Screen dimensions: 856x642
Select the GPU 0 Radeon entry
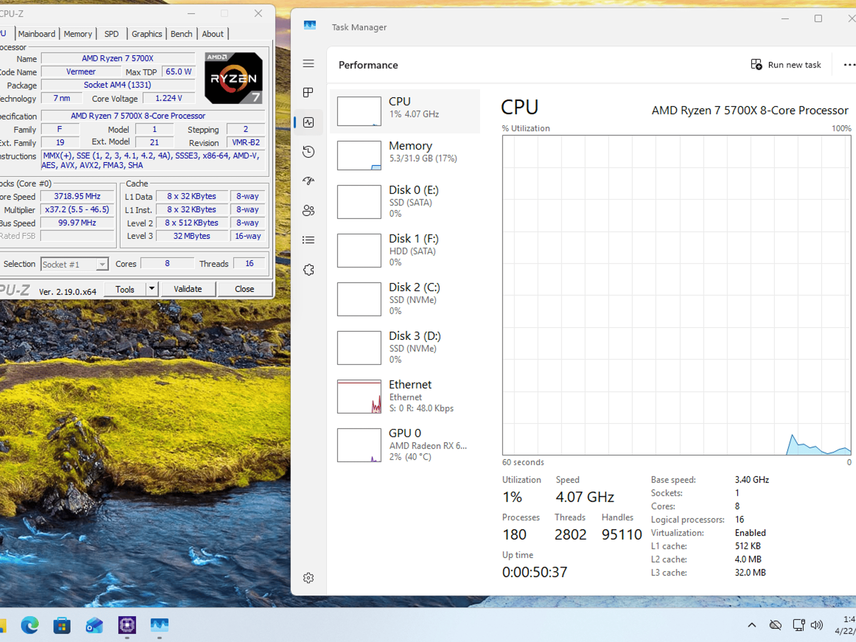pyautogui.click(x=405, y=445)
